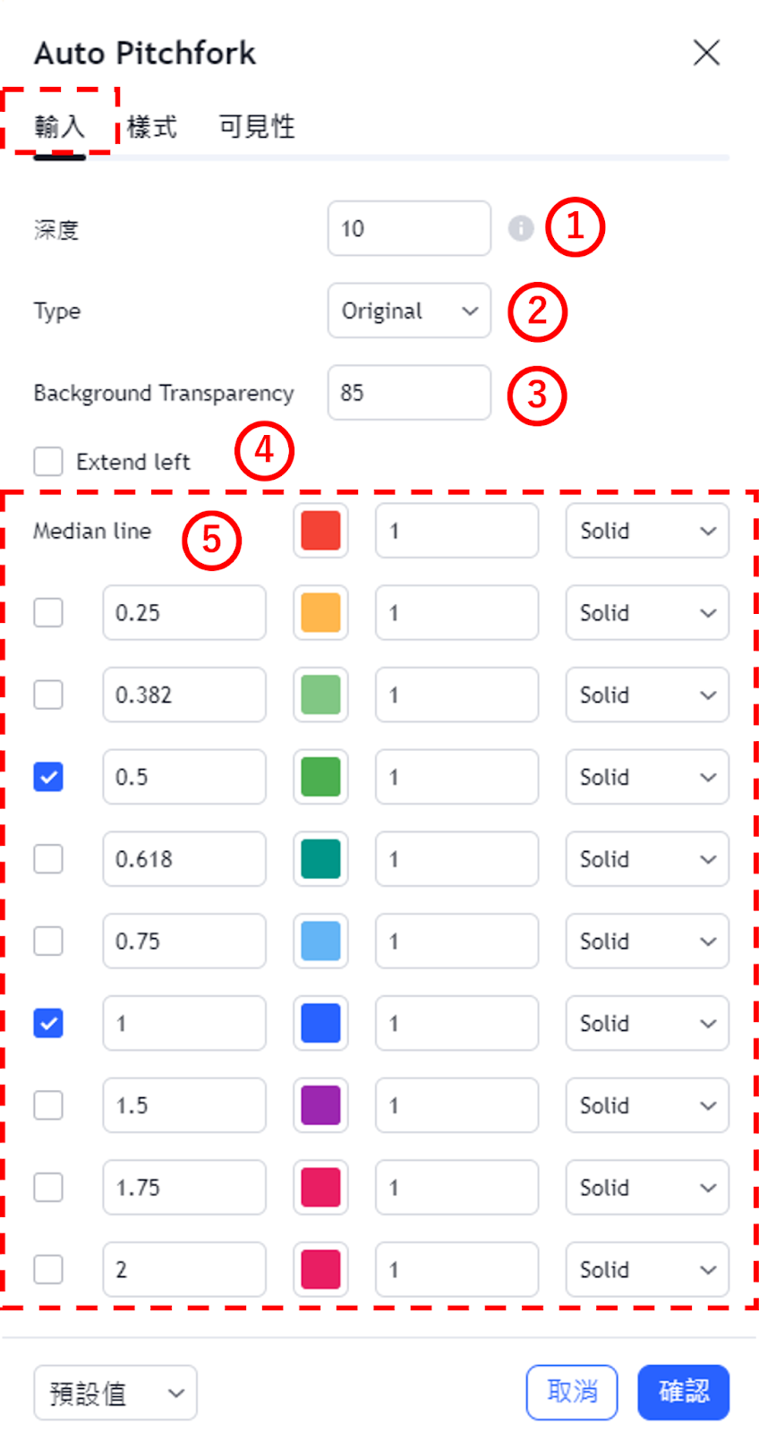Switch to the 樣式 tab
This screenshot has height=1432, width=759.
tap(152, 127)
